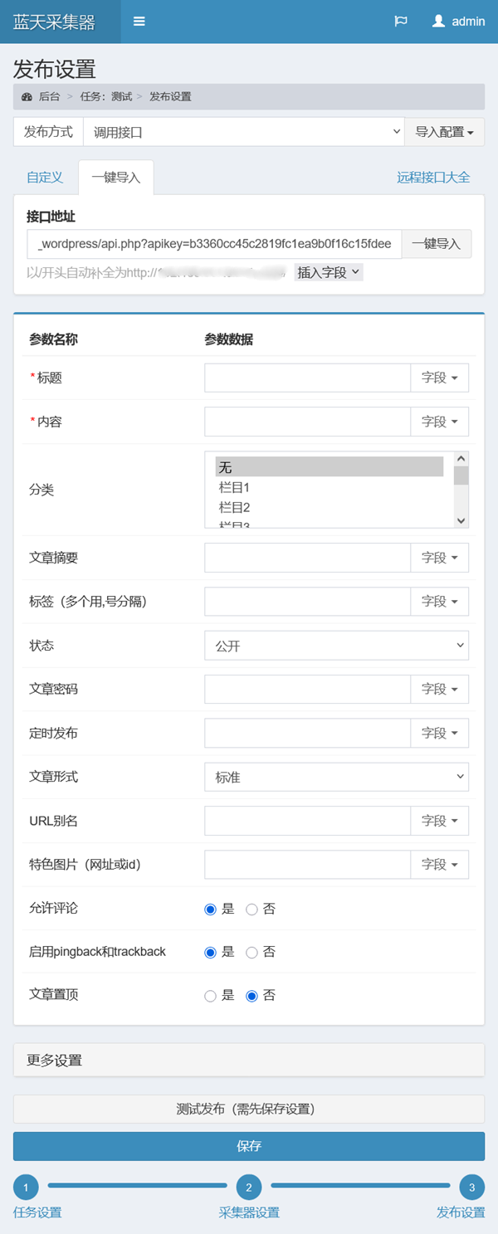Select 否 for 允许评论
Image resolution: width=498 pixels, height=1234 pixels.
(252, 909)
